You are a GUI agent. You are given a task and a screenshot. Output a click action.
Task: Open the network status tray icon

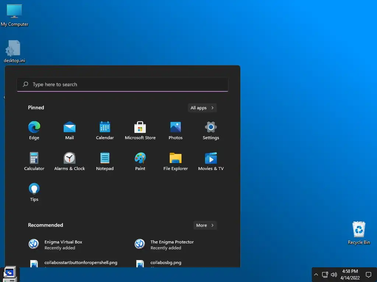pos(325,275)
